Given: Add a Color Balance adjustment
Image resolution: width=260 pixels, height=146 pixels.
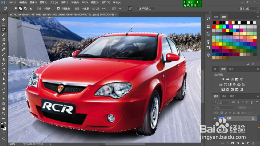Looking at the screenshot, I should (x=225, y=84).
